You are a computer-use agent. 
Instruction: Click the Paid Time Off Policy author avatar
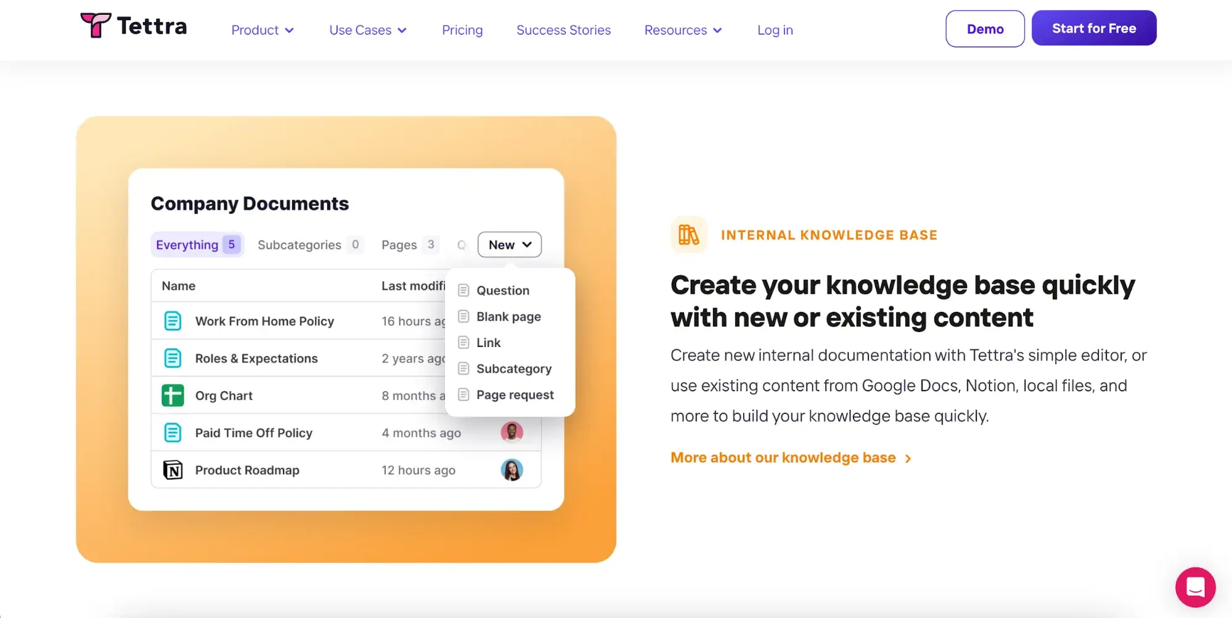(x=512, y=433)
